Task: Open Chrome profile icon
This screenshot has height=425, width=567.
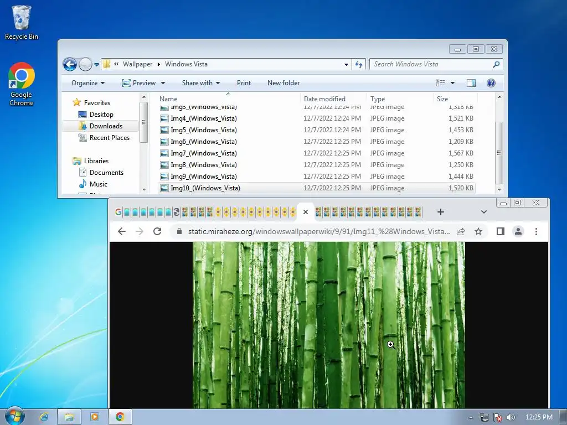Action: tap(518, 231)
